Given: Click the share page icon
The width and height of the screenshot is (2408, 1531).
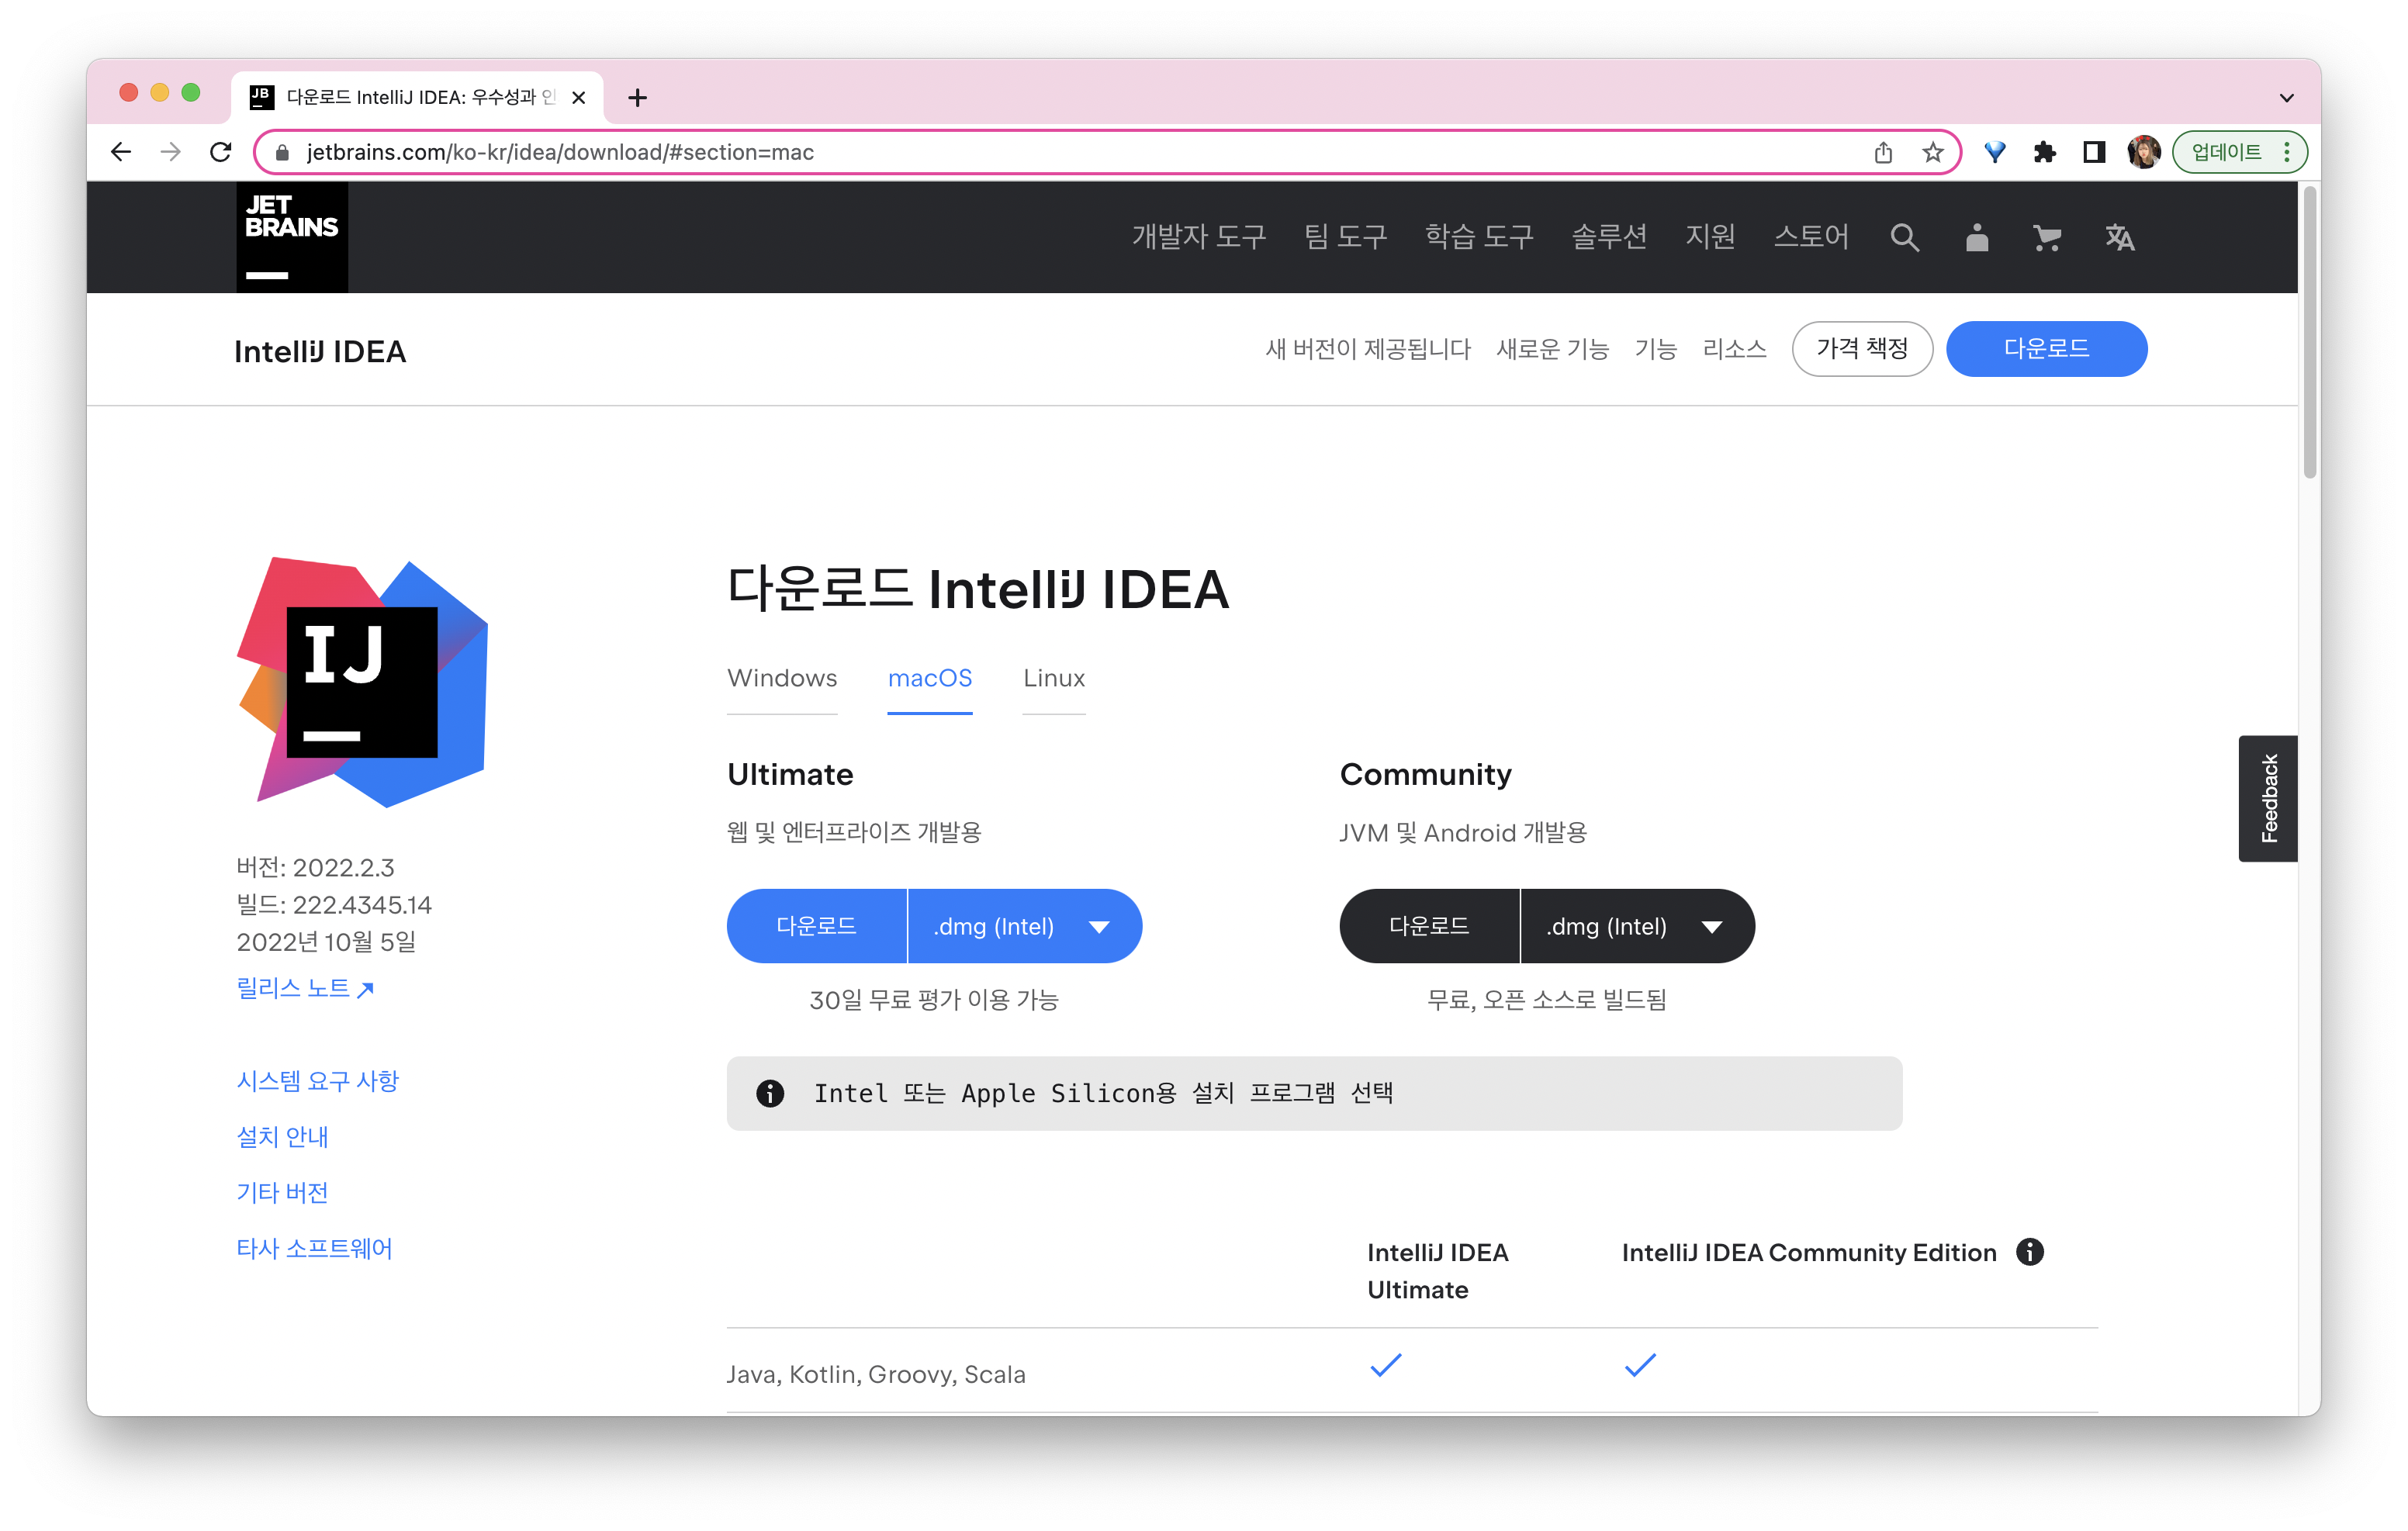Looking at the screenshot, I should coord(1883,152).
